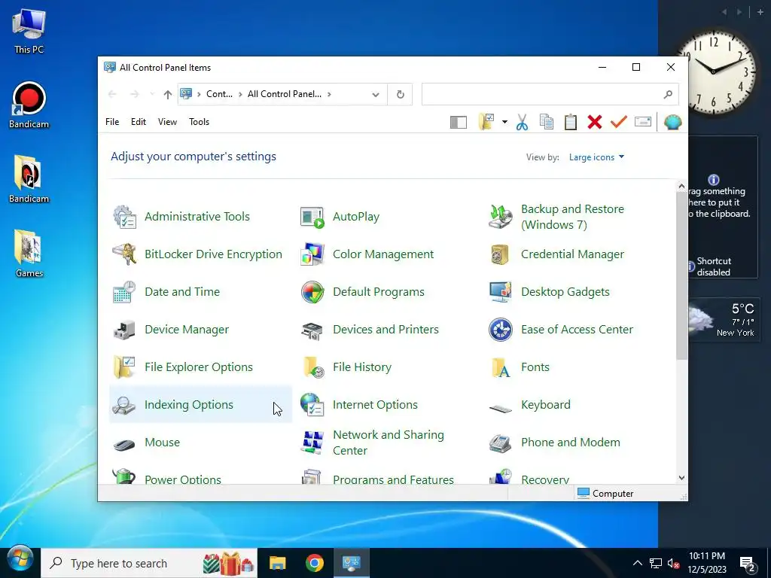Open Desktop Gadgets icon
771x578 pixels.
click(x=501, y=292)
